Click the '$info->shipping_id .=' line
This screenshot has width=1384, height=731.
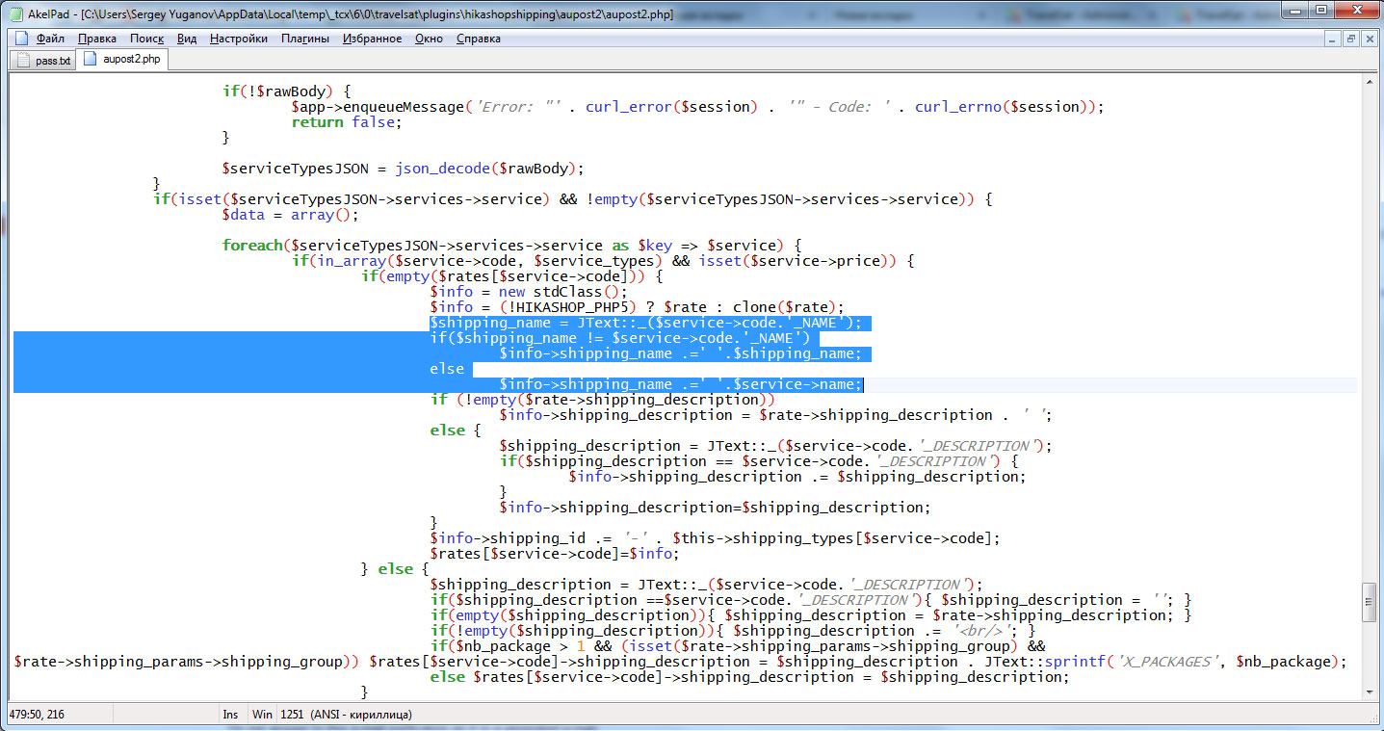pos(716,538)
